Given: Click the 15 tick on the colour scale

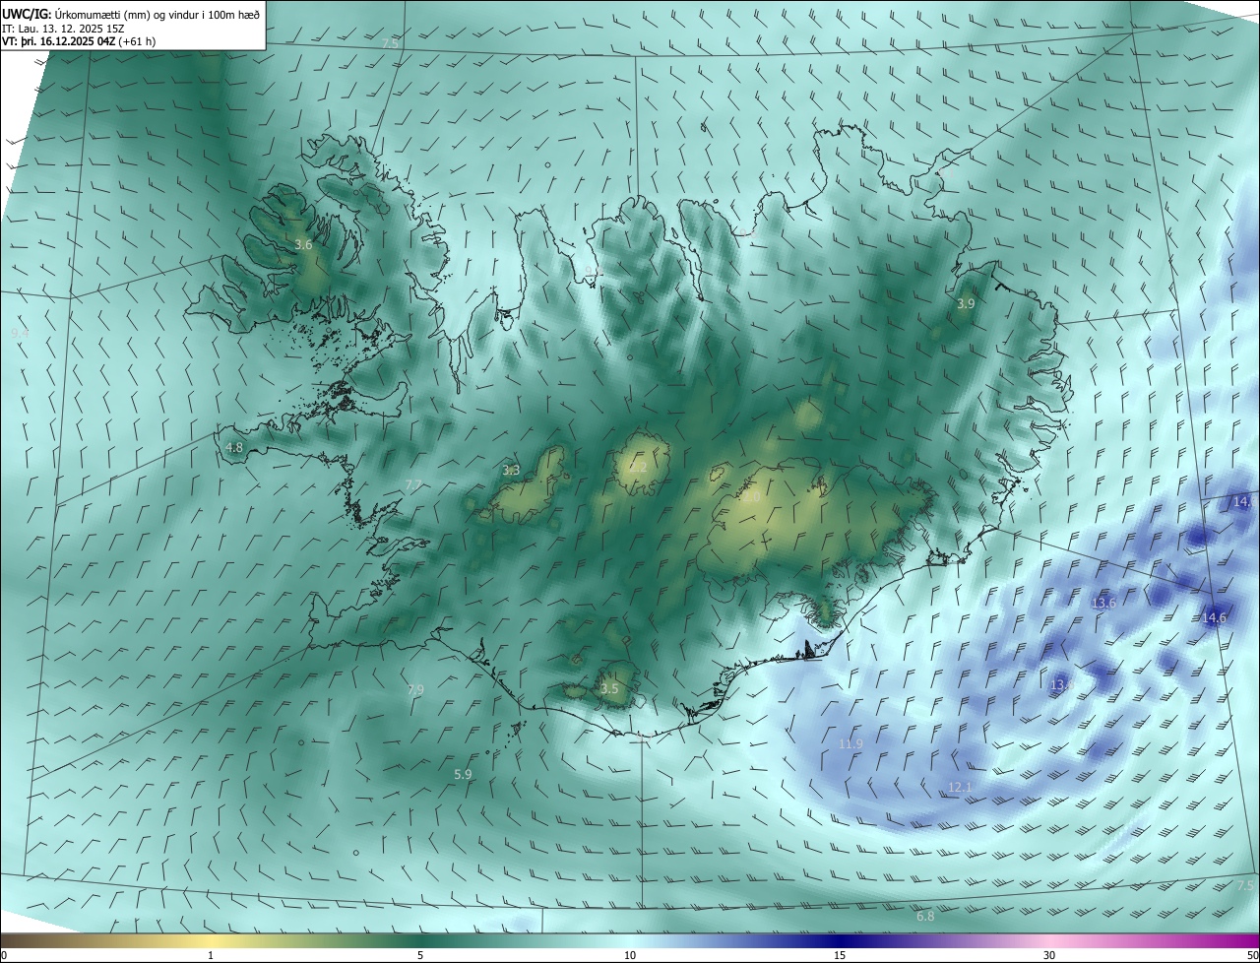Looking at the screenshot, I should click(x=840, y=956).
